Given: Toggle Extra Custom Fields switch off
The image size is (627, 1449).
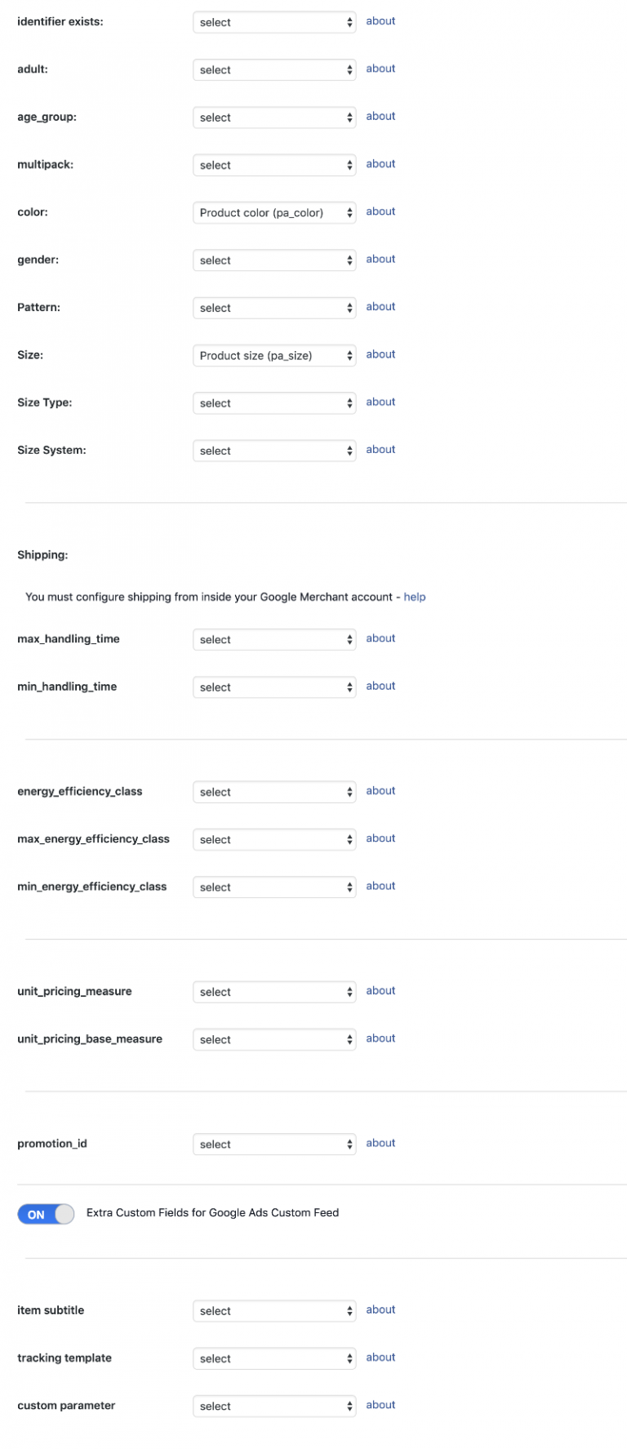Looking at the screenshot, I should tap(46, 1214).
